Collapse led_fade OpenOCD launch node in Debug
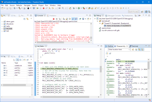152x102 pixels. [x=95, y=19]
